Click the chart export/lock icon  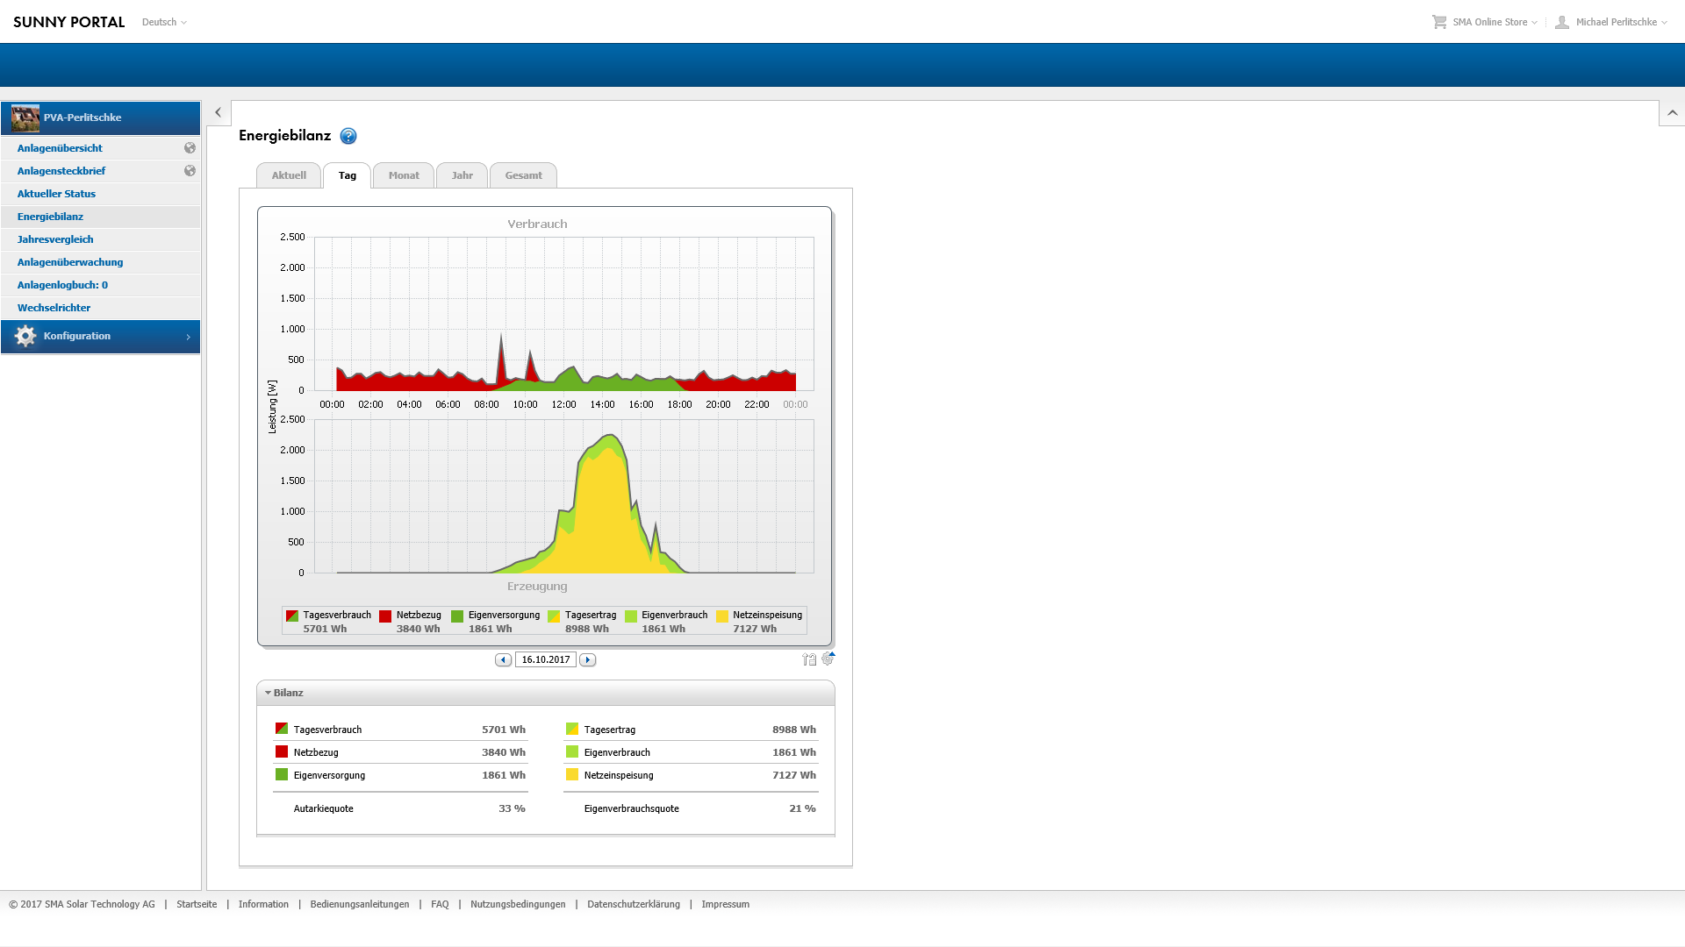point(808,659)
